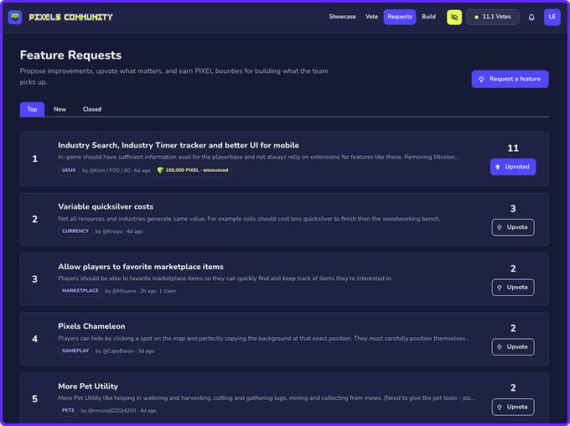Image resolution: width=570 pixels, height=426 pixels.
Task: Upvote Variable quicksilver costs
Action: (512, 227)
